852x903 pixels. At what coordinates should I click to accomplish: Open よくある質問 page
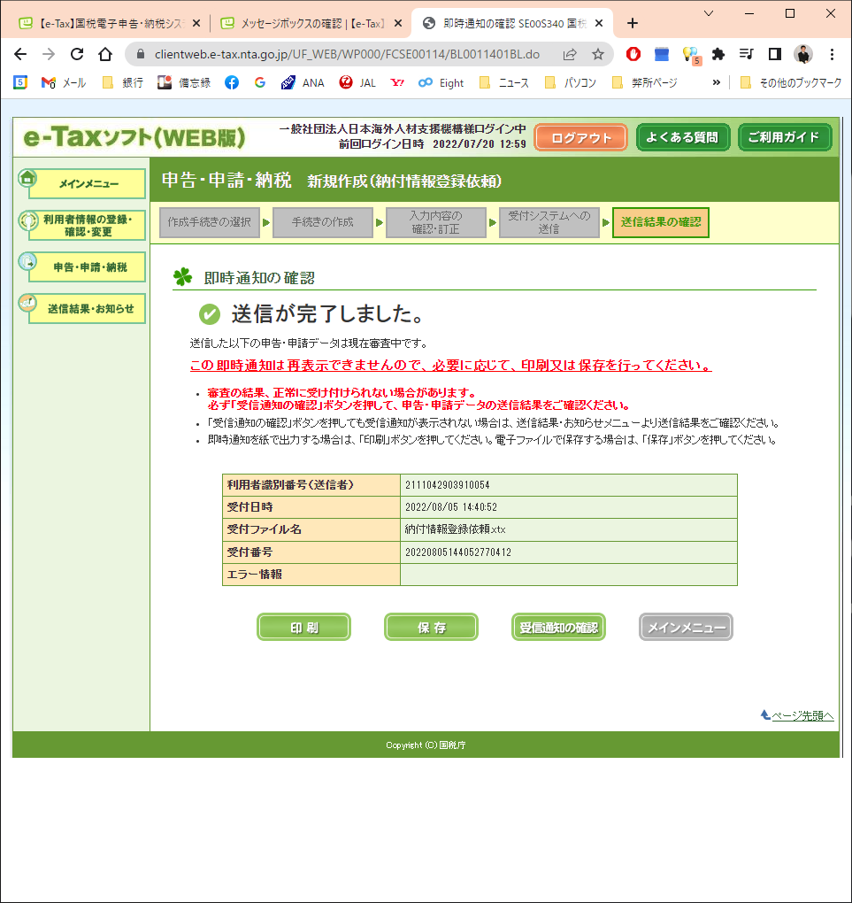coord(683,137)
